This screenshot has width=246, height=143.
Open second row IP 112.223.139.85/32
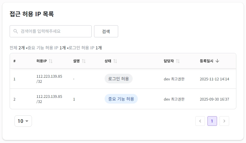[49, 99]
